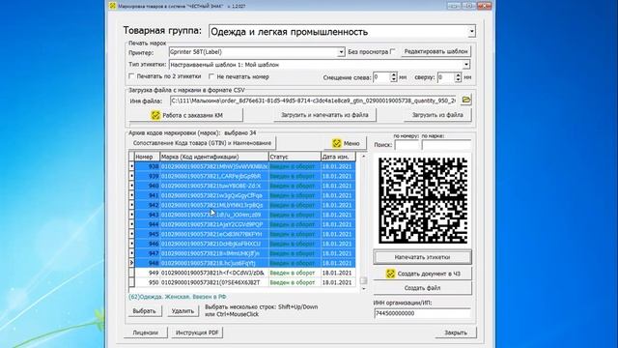This screenshot has width=618, height=348.
Task: Click the Удалить button
Action: (183, 311)
